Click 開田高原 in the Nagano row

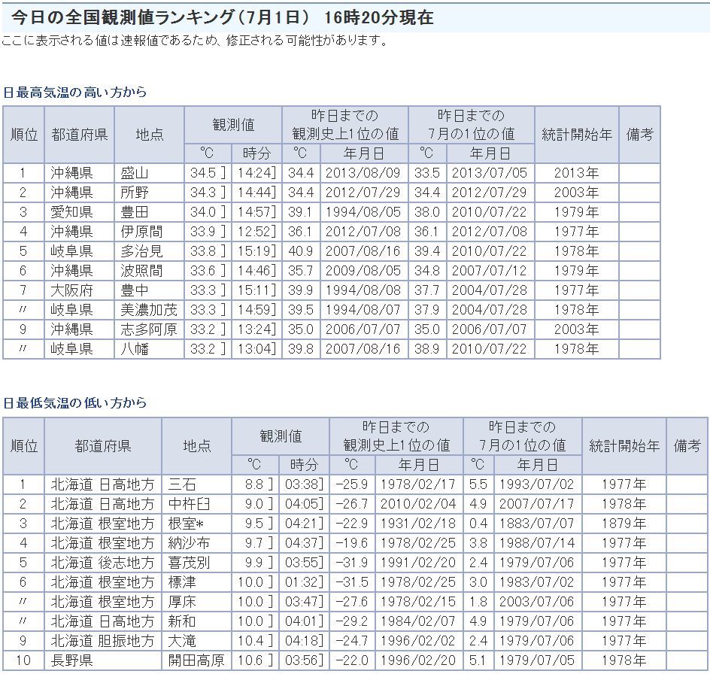click(196, 660)
